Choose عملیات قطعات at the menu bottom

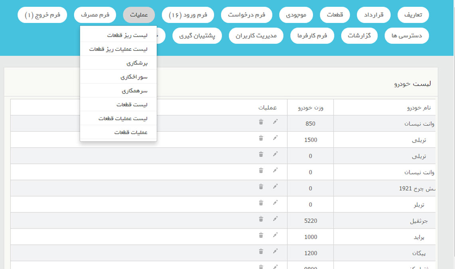point(119,133)
